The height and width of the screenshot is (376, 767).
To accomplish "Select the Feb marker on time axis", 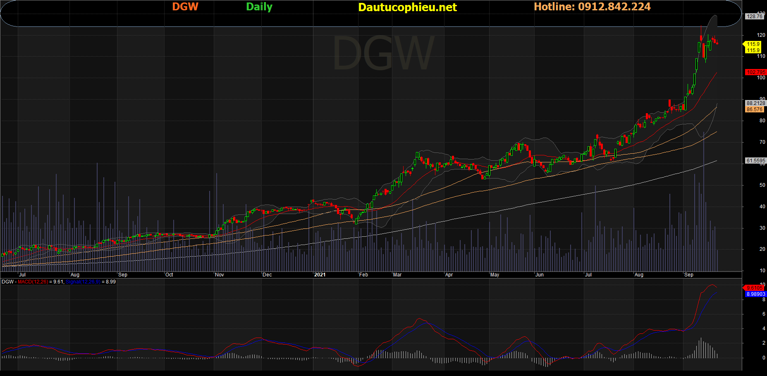I will 363,275.
